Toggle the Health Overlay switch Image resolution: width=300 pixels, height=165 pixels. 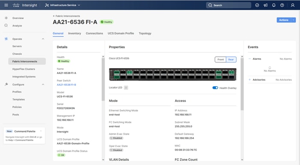pos(215,88)
